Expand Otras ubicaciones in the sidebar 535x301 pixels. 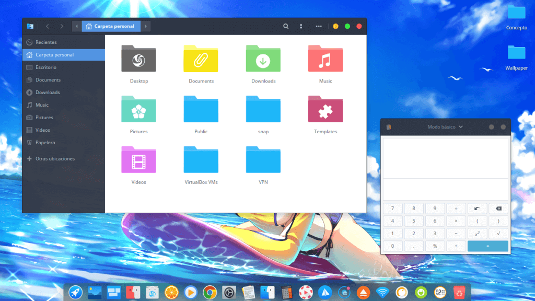[x=63, y=159]
